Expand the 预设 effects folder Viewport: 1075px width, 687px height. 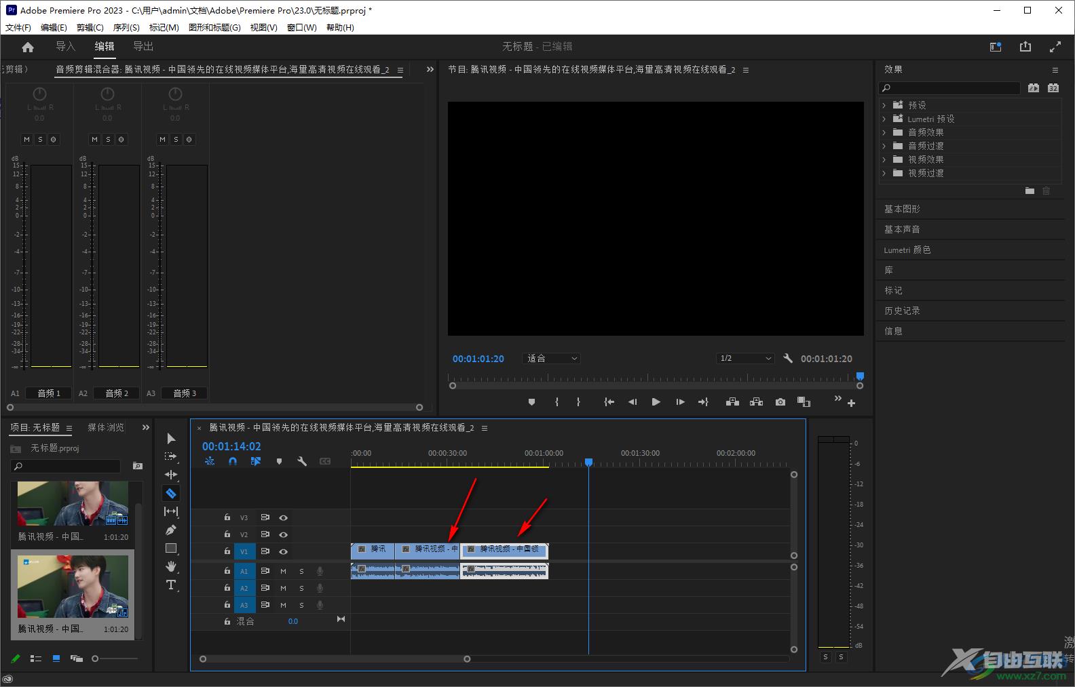coord(884,105)
